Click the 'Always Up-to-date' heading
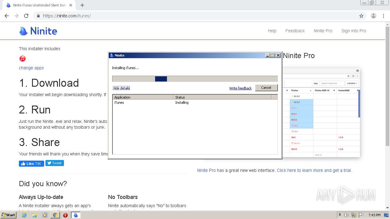The image size is (390, 219). (41, 197)
